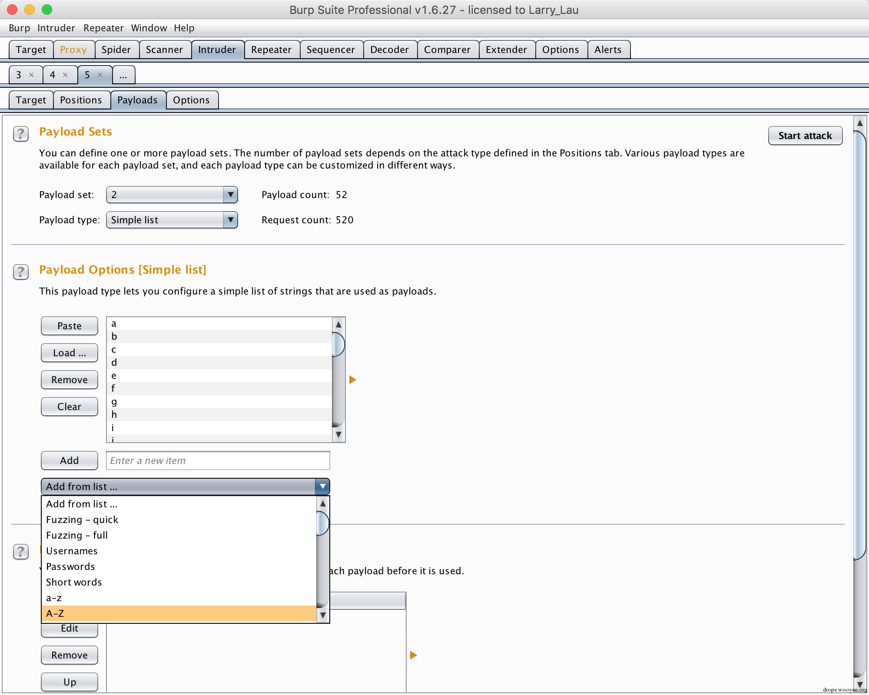Close intruder attack tab 5
The height and width of the screenshot is (695, 869).
click(100, 75)
